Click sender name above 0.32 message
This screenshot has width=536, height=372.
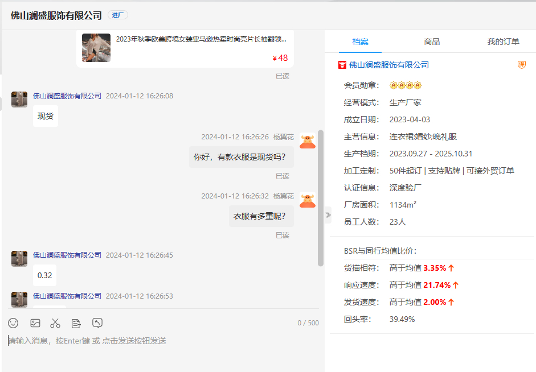coord(67,255)
